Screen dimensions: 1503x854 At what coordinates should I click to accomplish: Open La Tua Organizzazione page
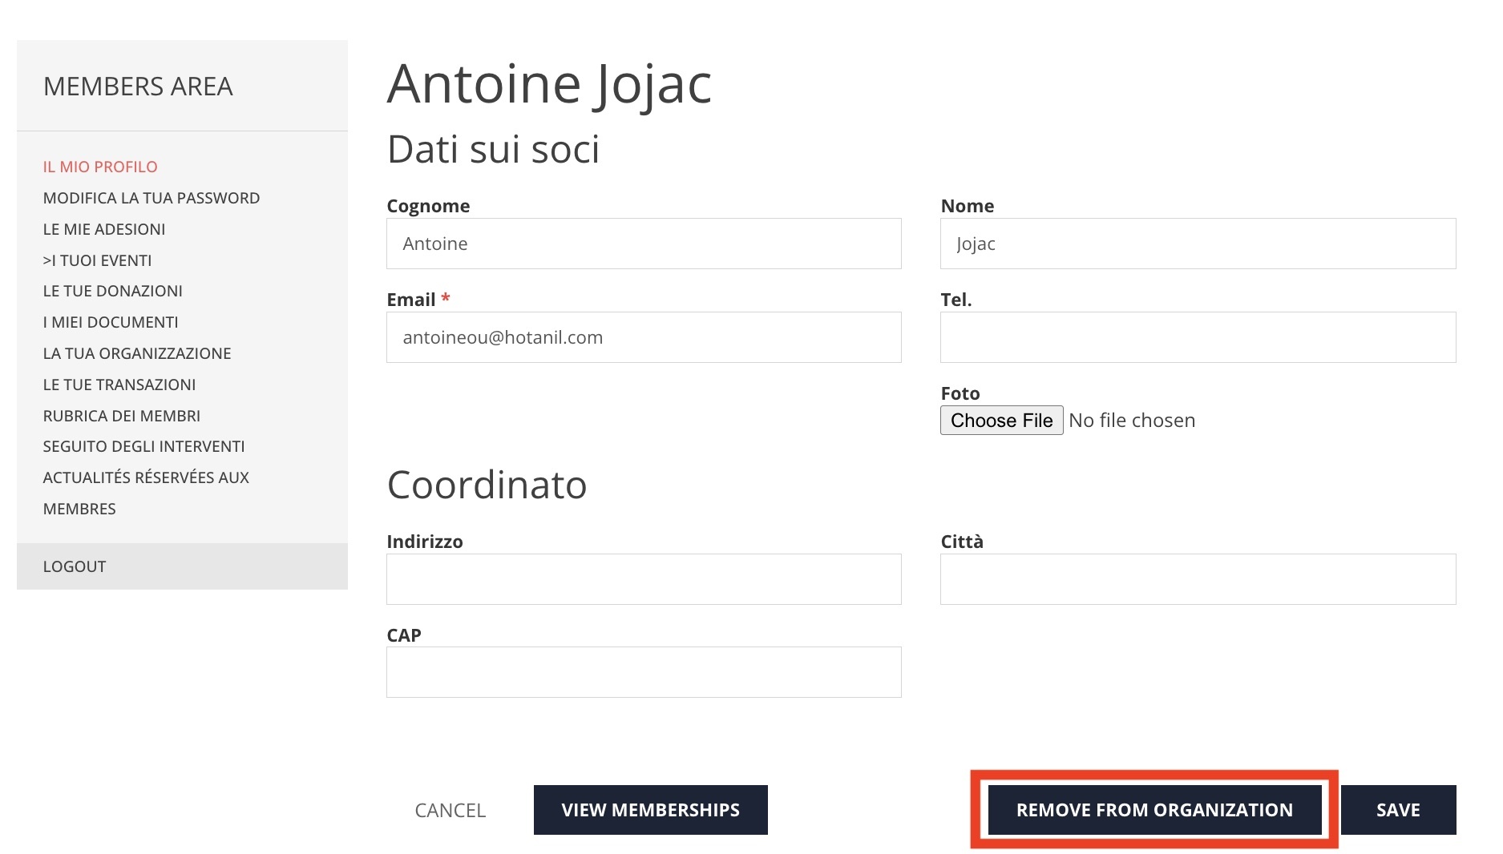[137, 353]
